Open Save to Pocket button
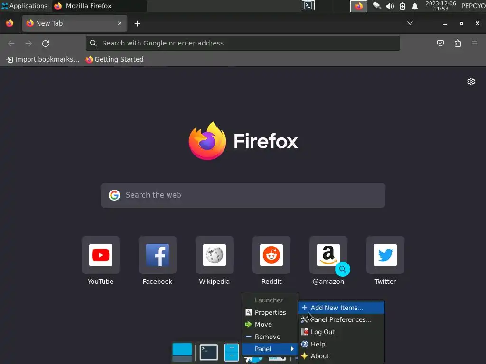The width and height of the screenshot is (486, 364). pos(440,43)
